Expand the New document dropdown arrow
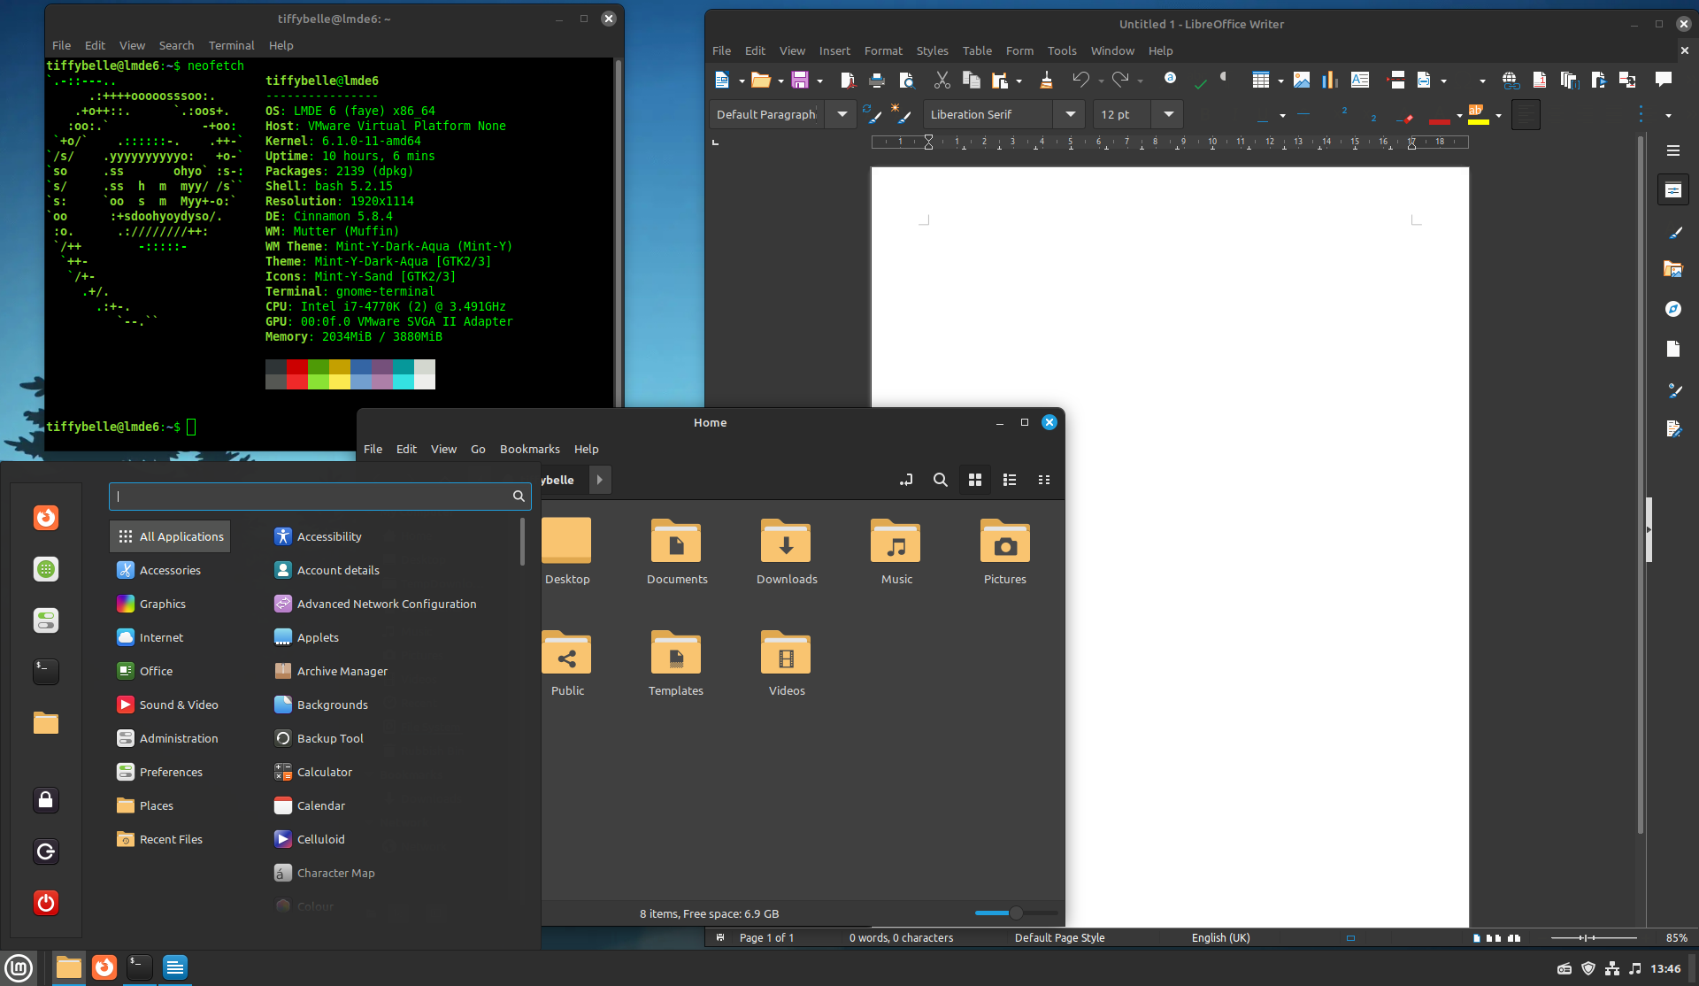This screenshot has width=1699, height=986. coord(742,81)
